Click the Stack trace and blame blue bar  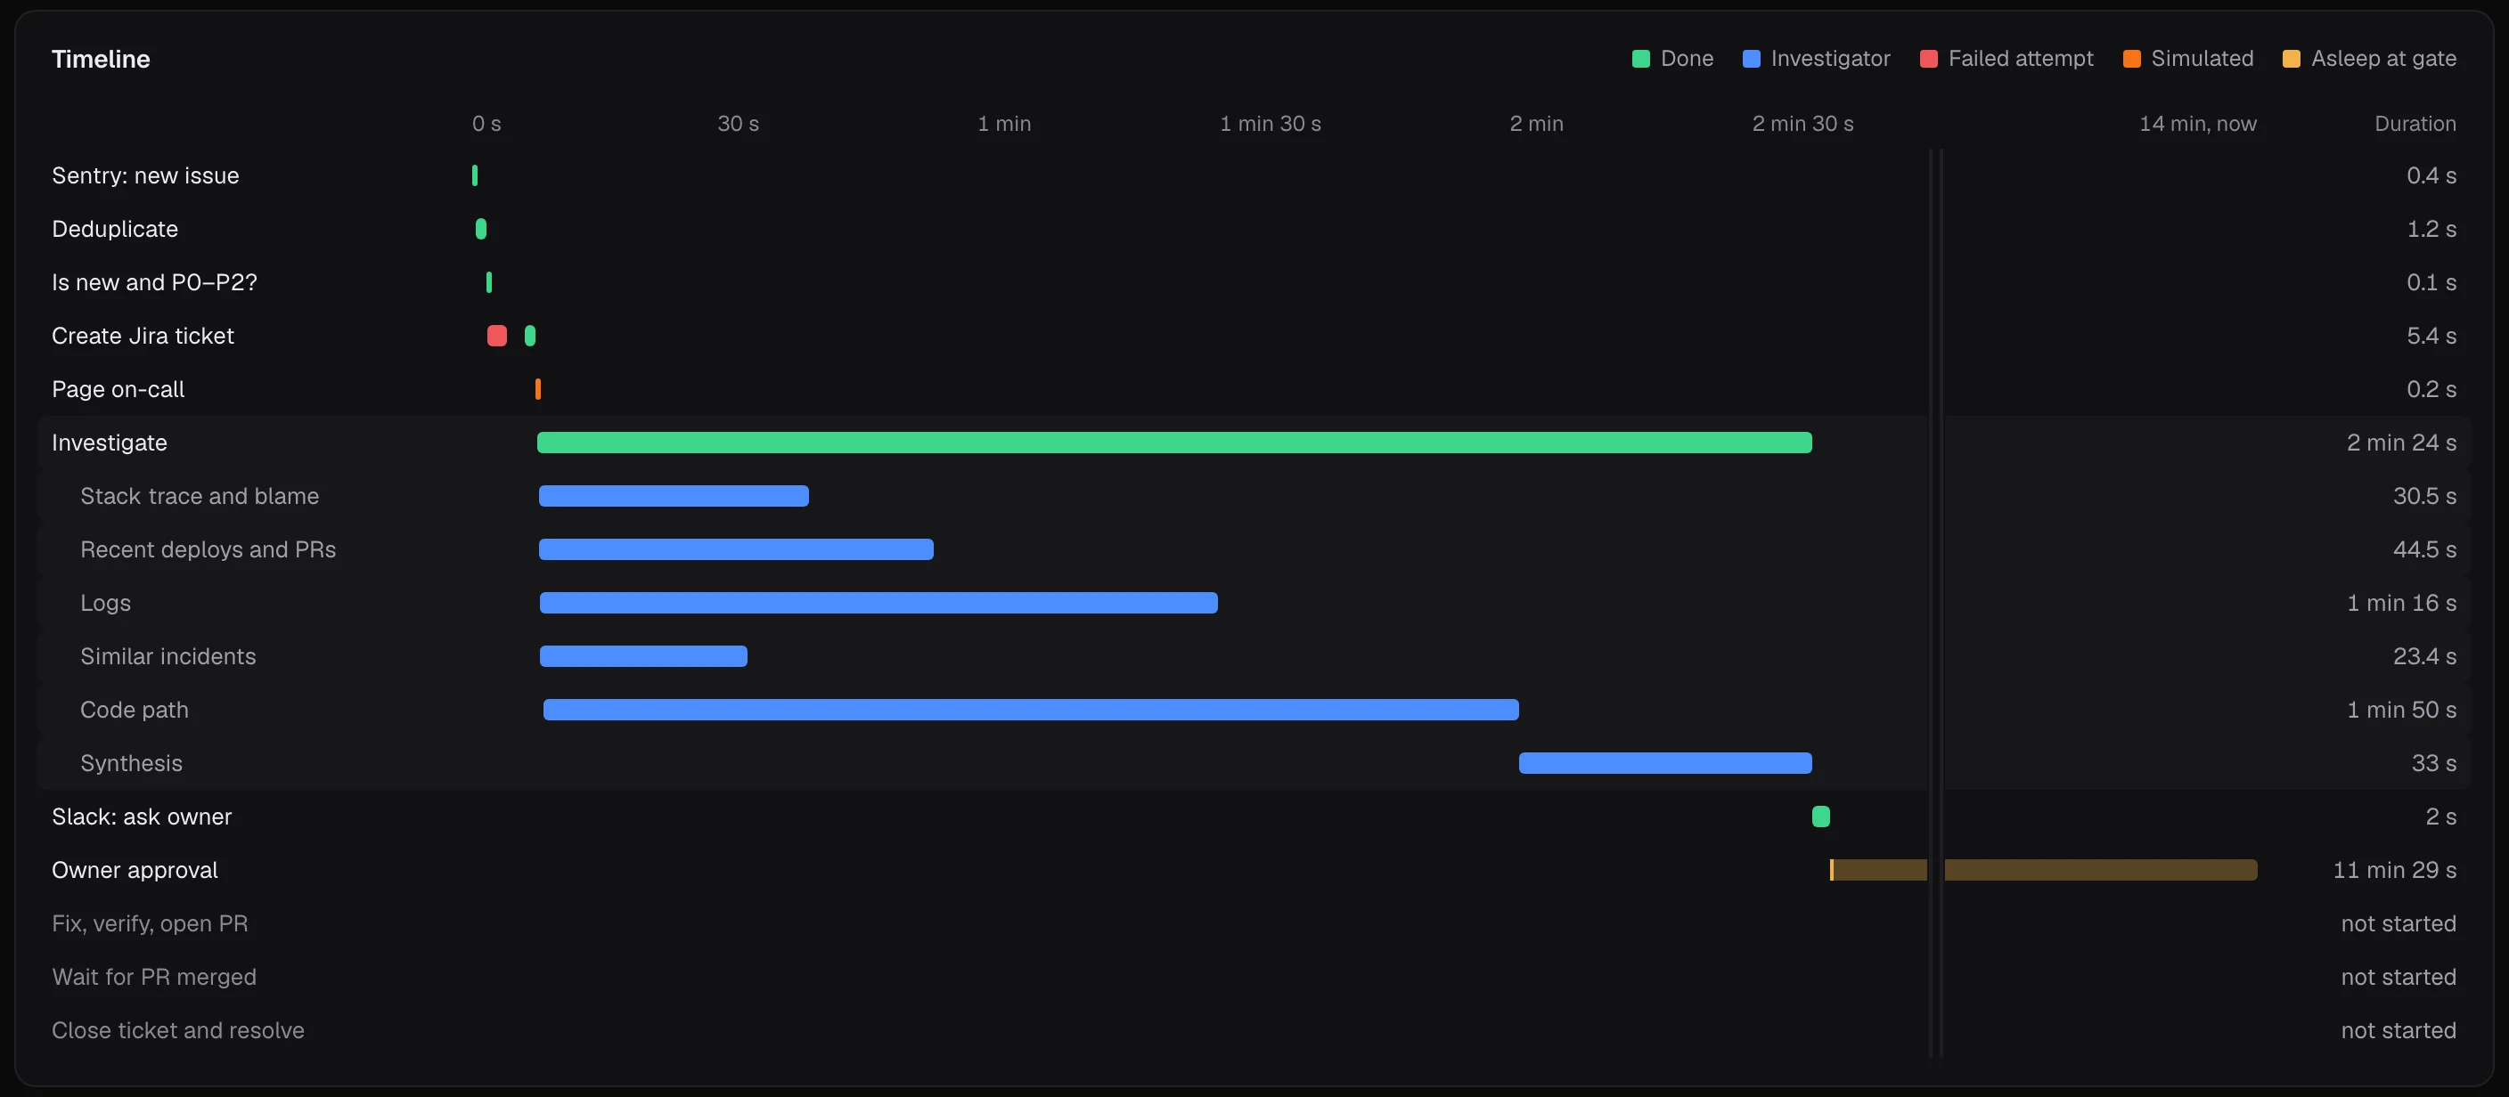point(674,497)
